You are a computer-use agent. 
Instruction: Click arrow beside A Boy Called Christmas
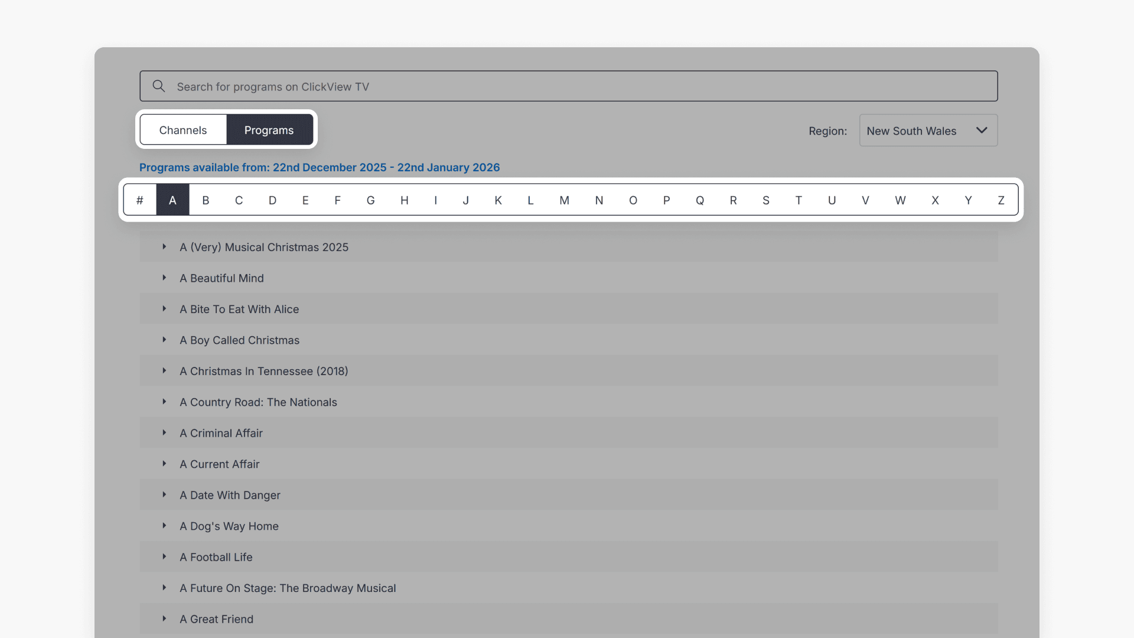point(164,340)
